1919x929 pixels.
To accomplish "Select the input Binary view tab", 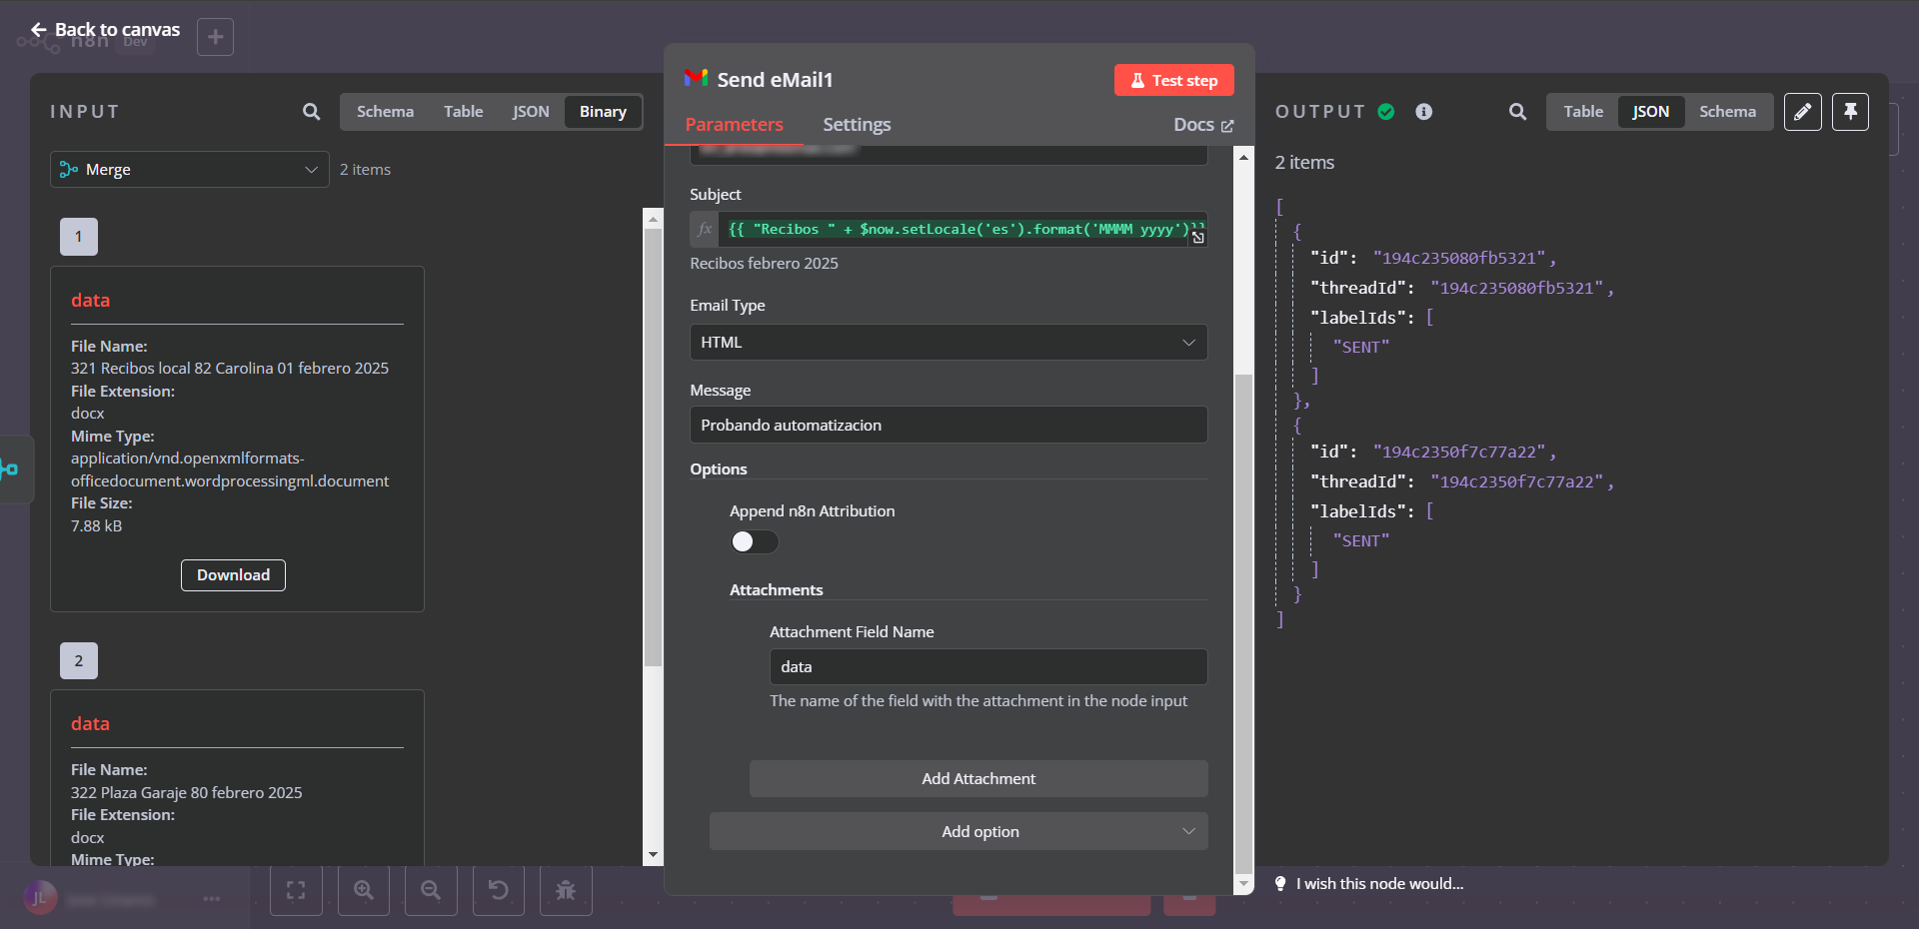I will point(603,112).
